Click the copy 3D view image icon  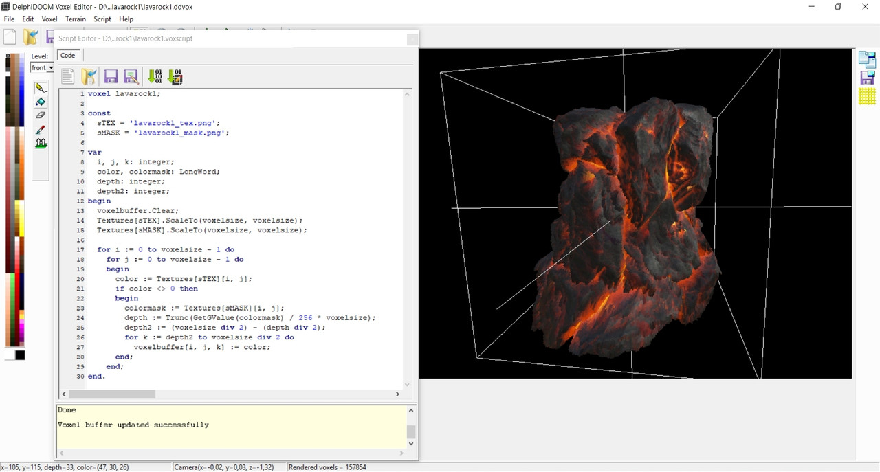(867, 59)
